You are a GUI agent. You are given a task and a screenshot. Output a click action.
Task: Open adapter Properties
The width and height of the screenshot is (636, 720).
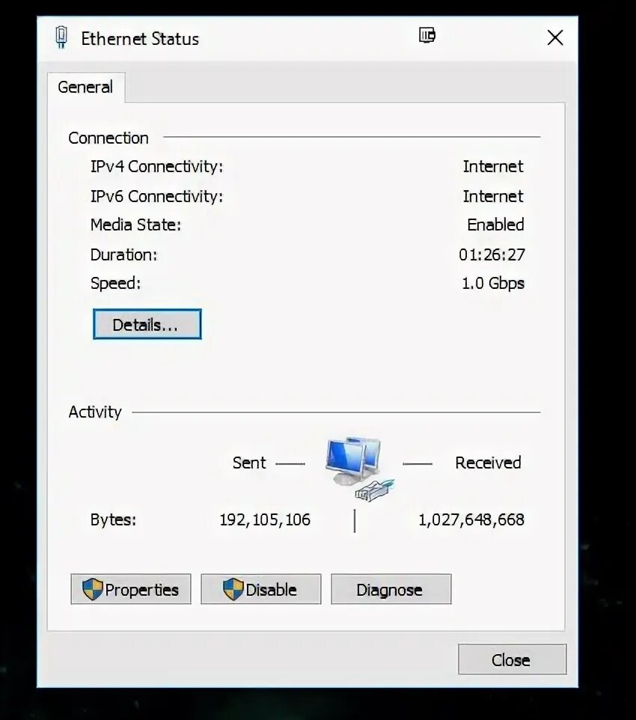pos(131,589)
